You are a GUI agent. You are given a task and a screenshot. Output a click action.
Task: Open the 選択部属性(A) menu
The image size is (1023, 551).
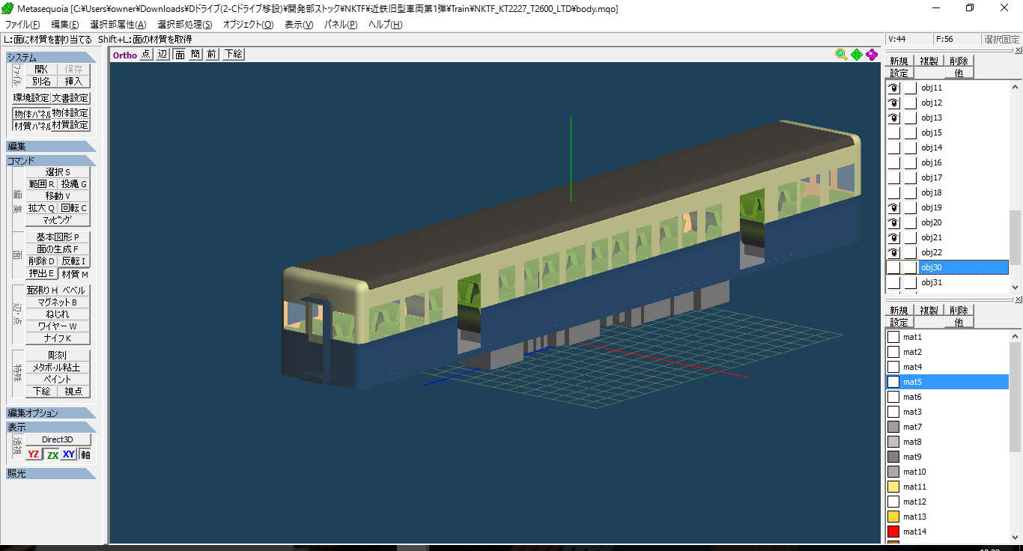point(118,25)
